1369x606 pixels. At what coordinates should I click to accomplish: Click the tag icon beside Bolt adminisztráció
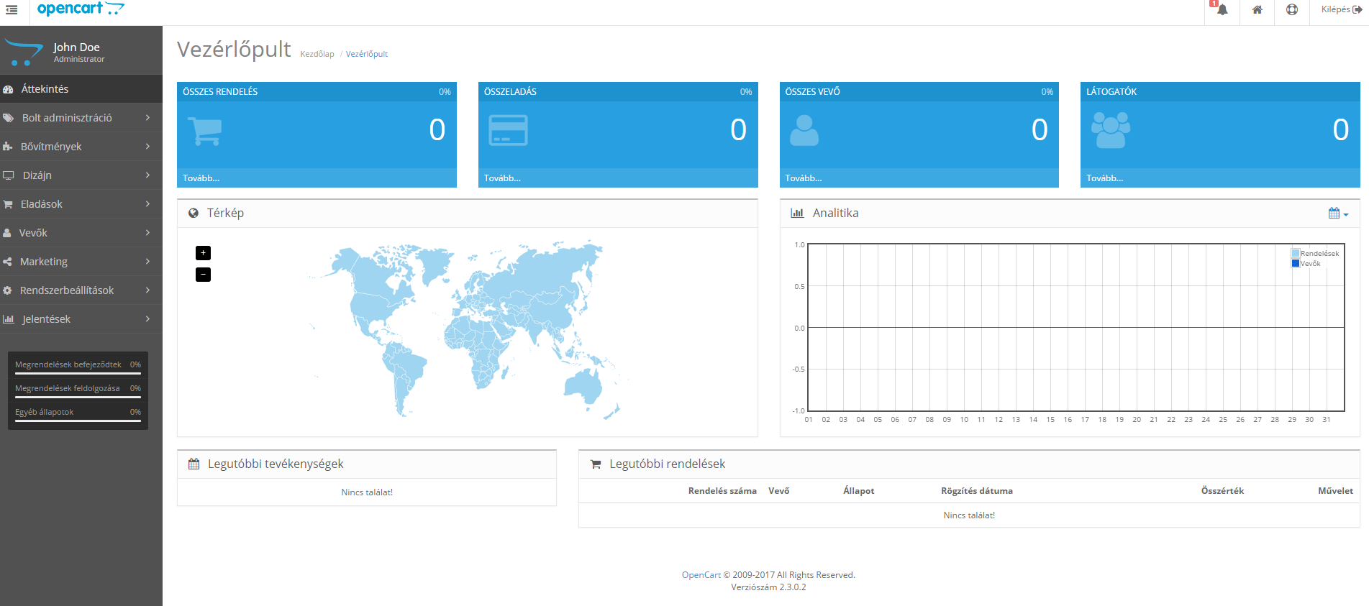(x=8, y=118)
